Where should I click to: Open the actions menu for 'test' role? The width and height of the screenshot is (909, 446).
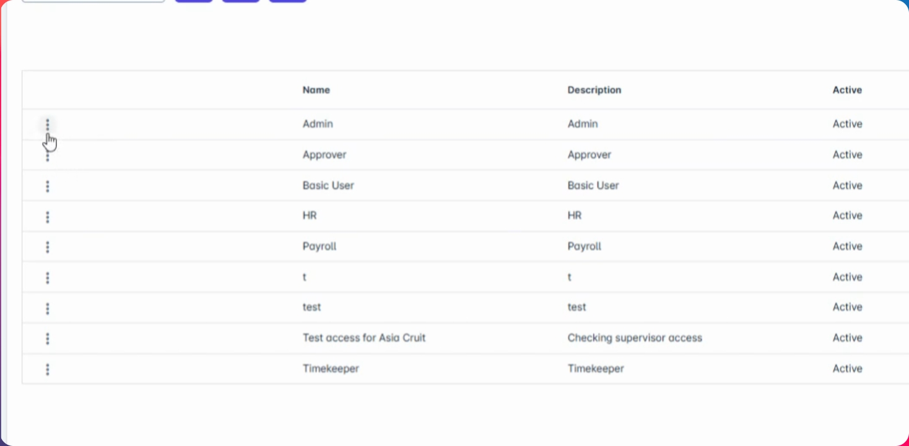(x=48, y=308)
